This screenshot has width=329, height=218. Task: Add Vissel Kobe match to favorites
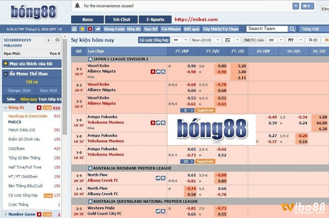[x=163, y=72]
